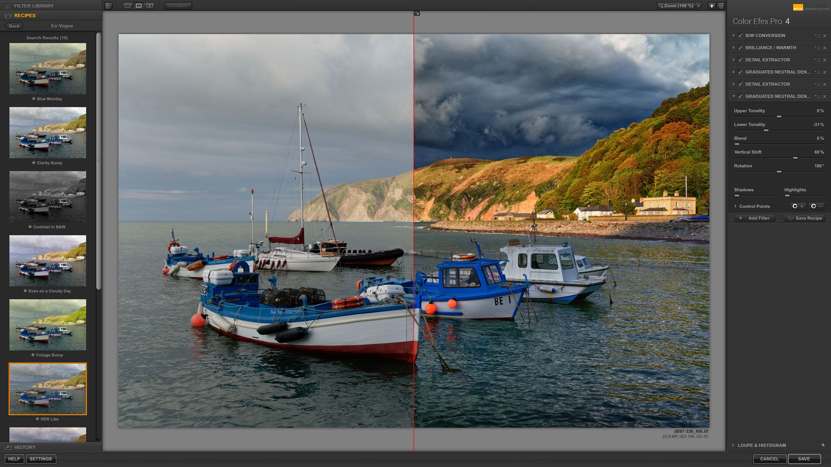This screenshot has width=831, height=467.
Task: Click the Lower Tonality slider handle
Action: (766, 131)
